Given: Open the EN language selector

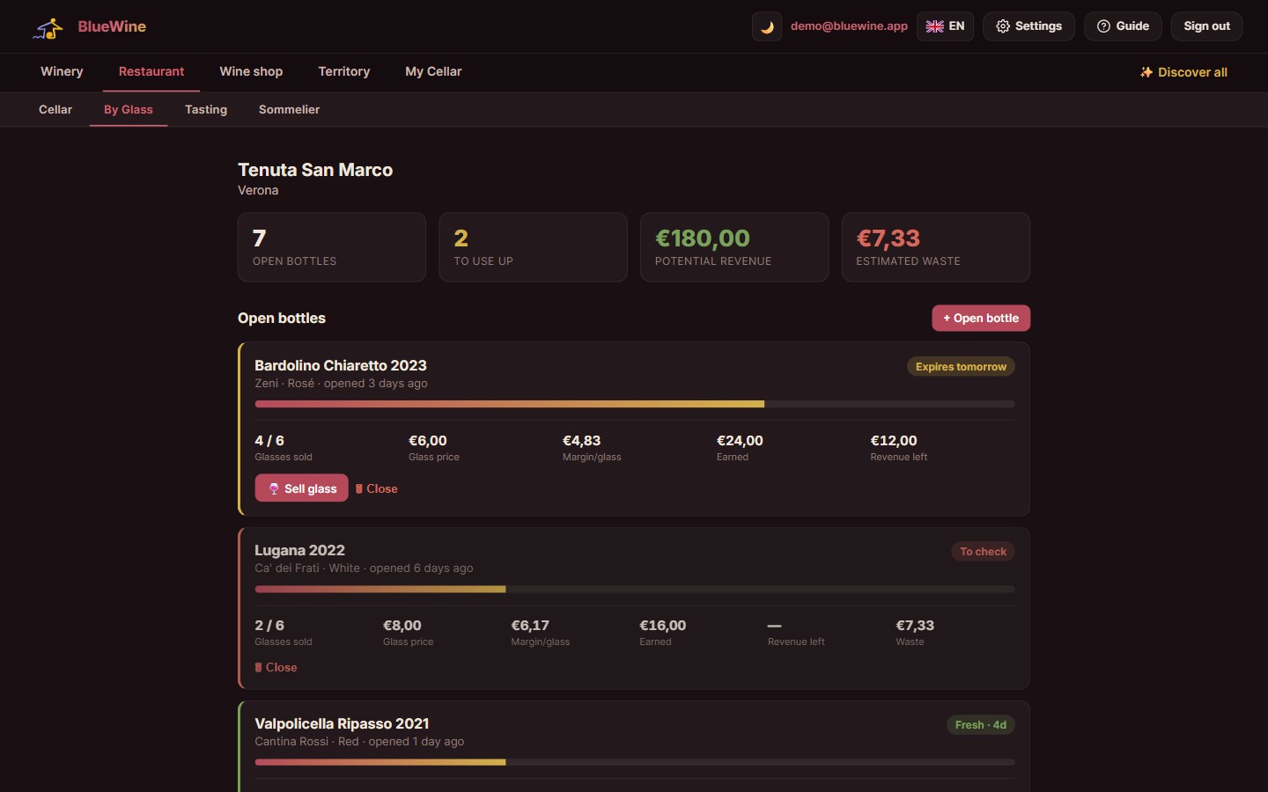Looking at the screenshot, I should (x=945, y=26).
